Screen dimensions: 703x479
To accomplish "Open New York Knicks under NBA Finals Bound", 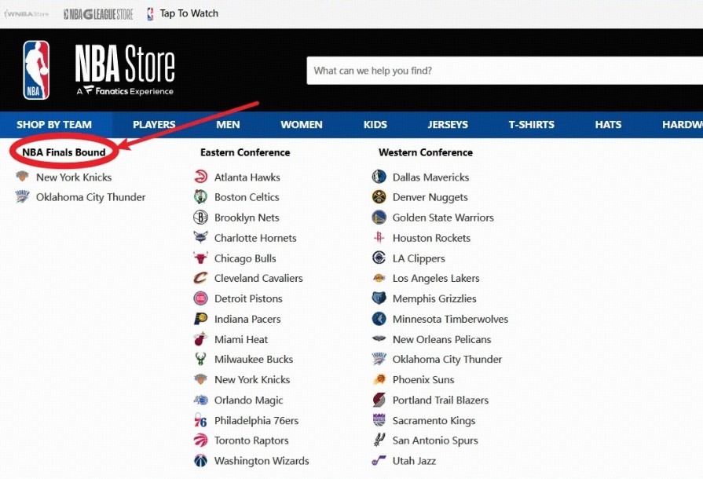I will pyautogui.click(x=74, y=177).
